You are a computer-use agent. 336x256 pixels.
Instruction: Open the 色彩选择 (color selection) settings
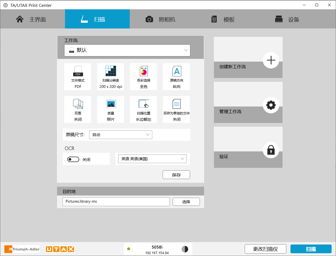(x=143, y=77)
